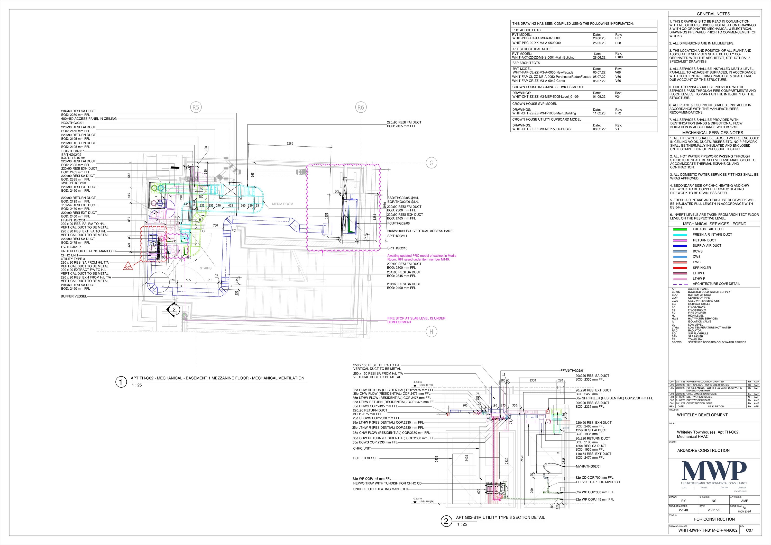Screen dimensions: 771x545
Task: Click the view number 1 circle
Action: [x=121, y=382]
